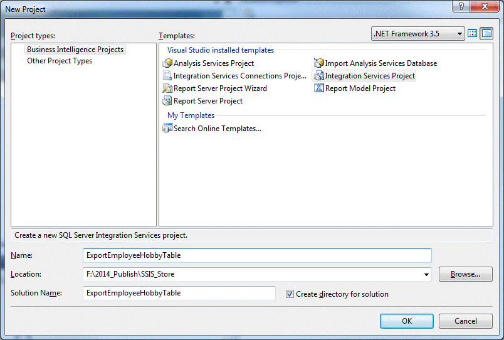
Task: Click the Integration Services Connections Project icon
Action: pos(167,76)
